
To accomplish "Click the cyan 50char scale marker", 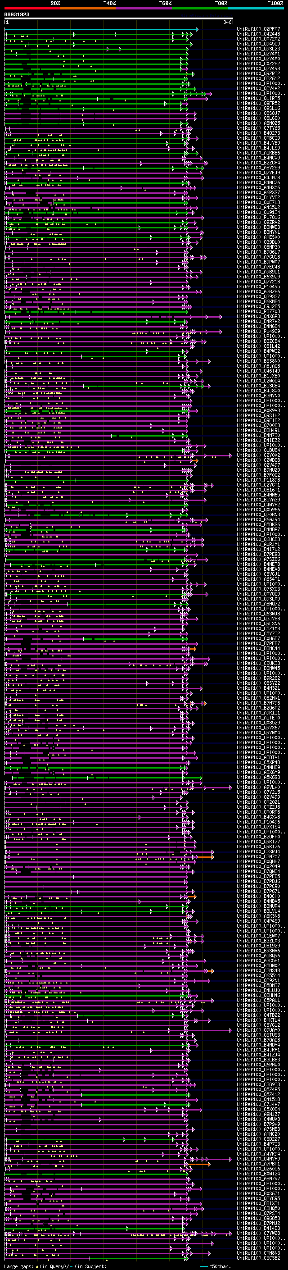I will point(204,1266).
